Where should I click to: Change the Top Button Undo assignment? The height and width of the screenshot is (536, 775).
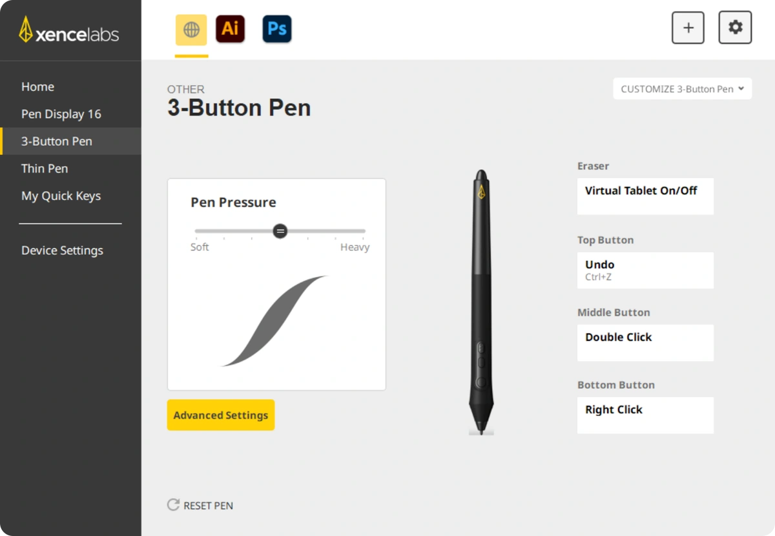tap(645, 270)
